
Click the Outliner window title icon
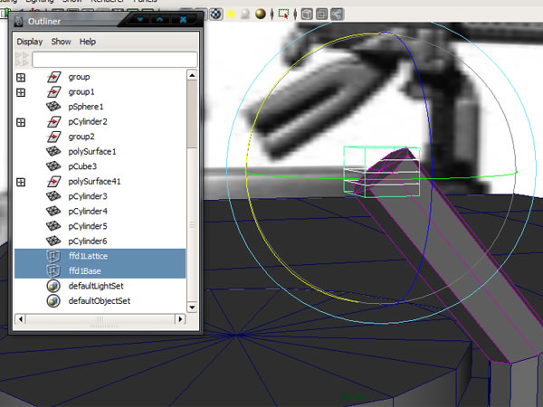(18, 22)
